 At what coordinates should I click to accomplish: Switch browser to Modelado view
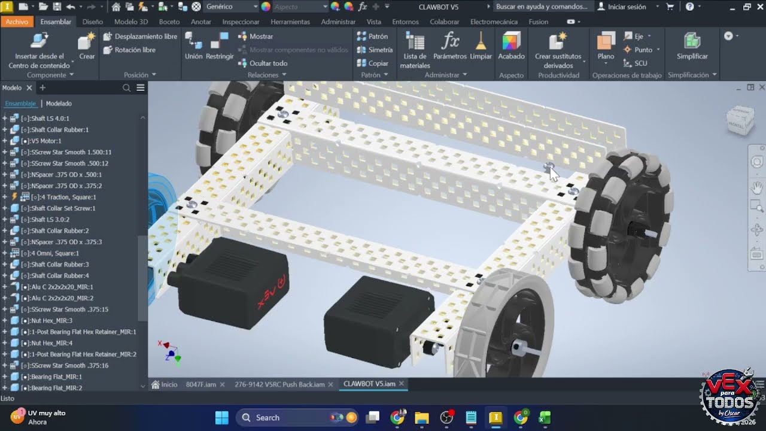(x=59, y=104)
